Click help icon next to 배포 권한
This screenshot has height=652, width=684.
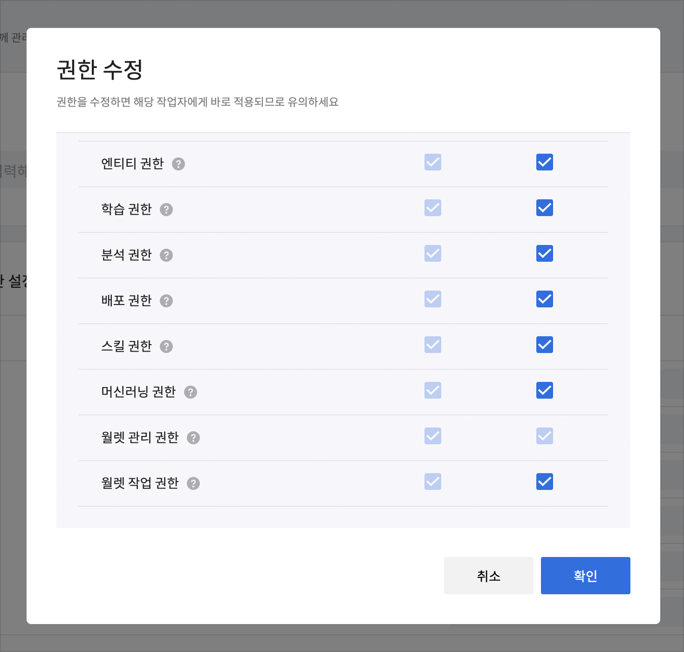coord(166,301)
